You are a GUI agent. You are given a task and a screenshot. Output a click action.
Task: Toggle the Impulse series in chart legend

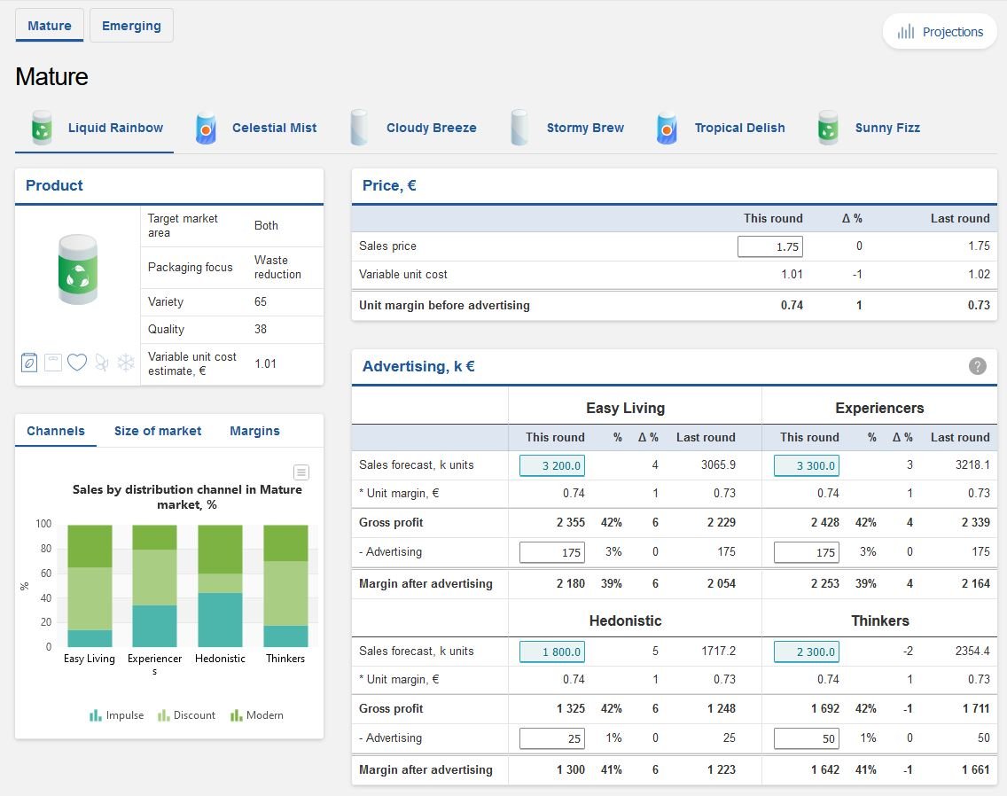[x=116, y=715]
